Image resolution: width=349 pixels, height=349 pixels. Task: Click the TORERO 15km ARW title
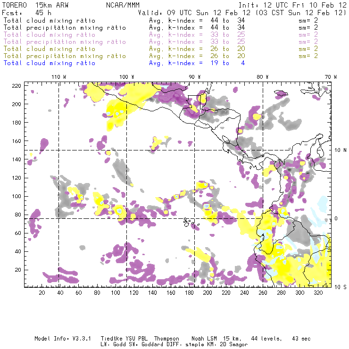36,5
